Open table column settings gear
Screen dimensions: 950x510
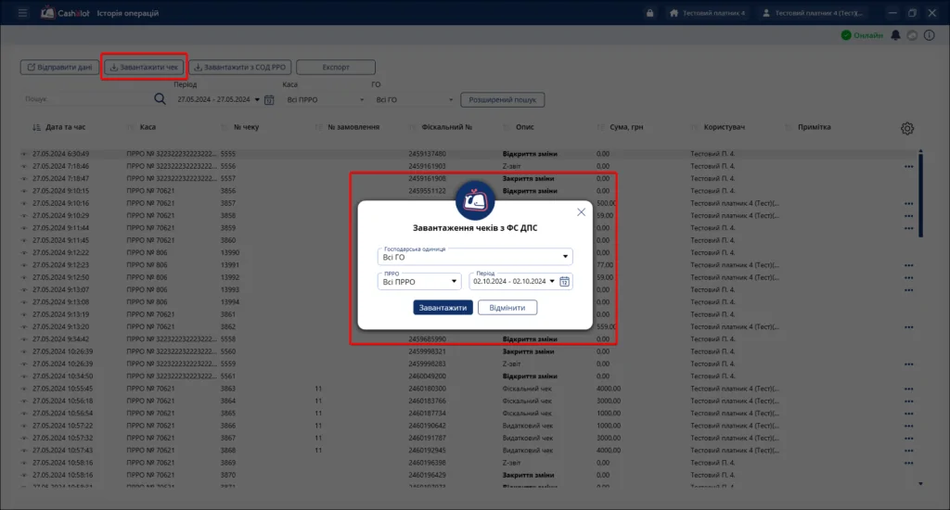[907, 128]
